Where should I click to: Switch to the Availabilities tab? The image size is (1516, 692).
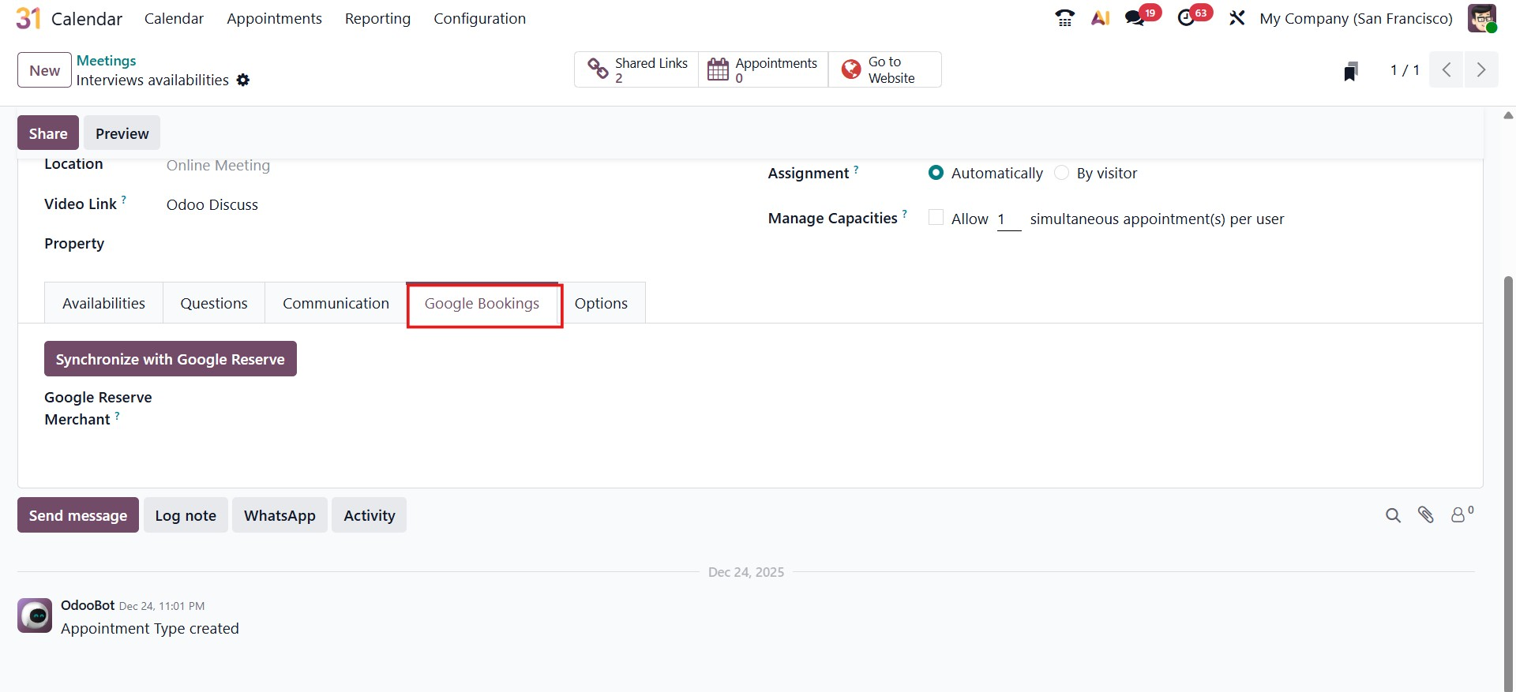103,303
